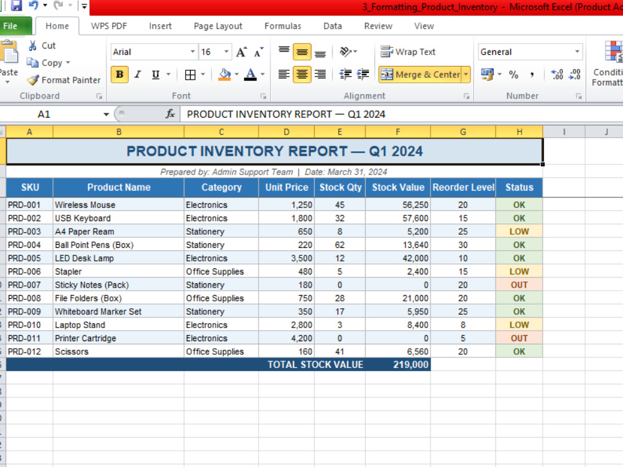Click in the formula bar text
The height and width of the screenshot is (467, 623).
pyautogui.click(x=286, y=115)
